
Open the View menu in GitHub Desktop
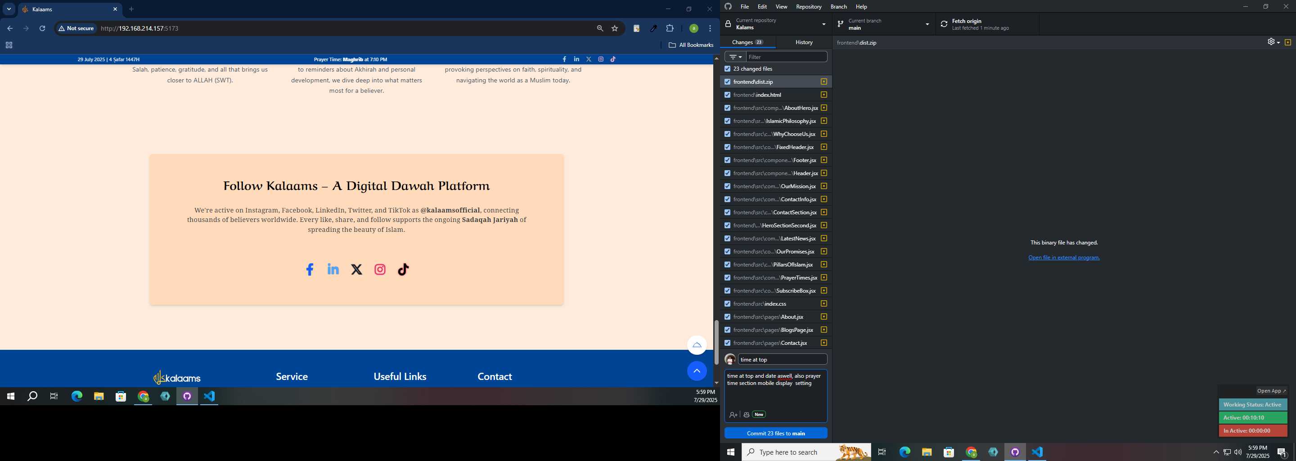click(x=781, y=7)
